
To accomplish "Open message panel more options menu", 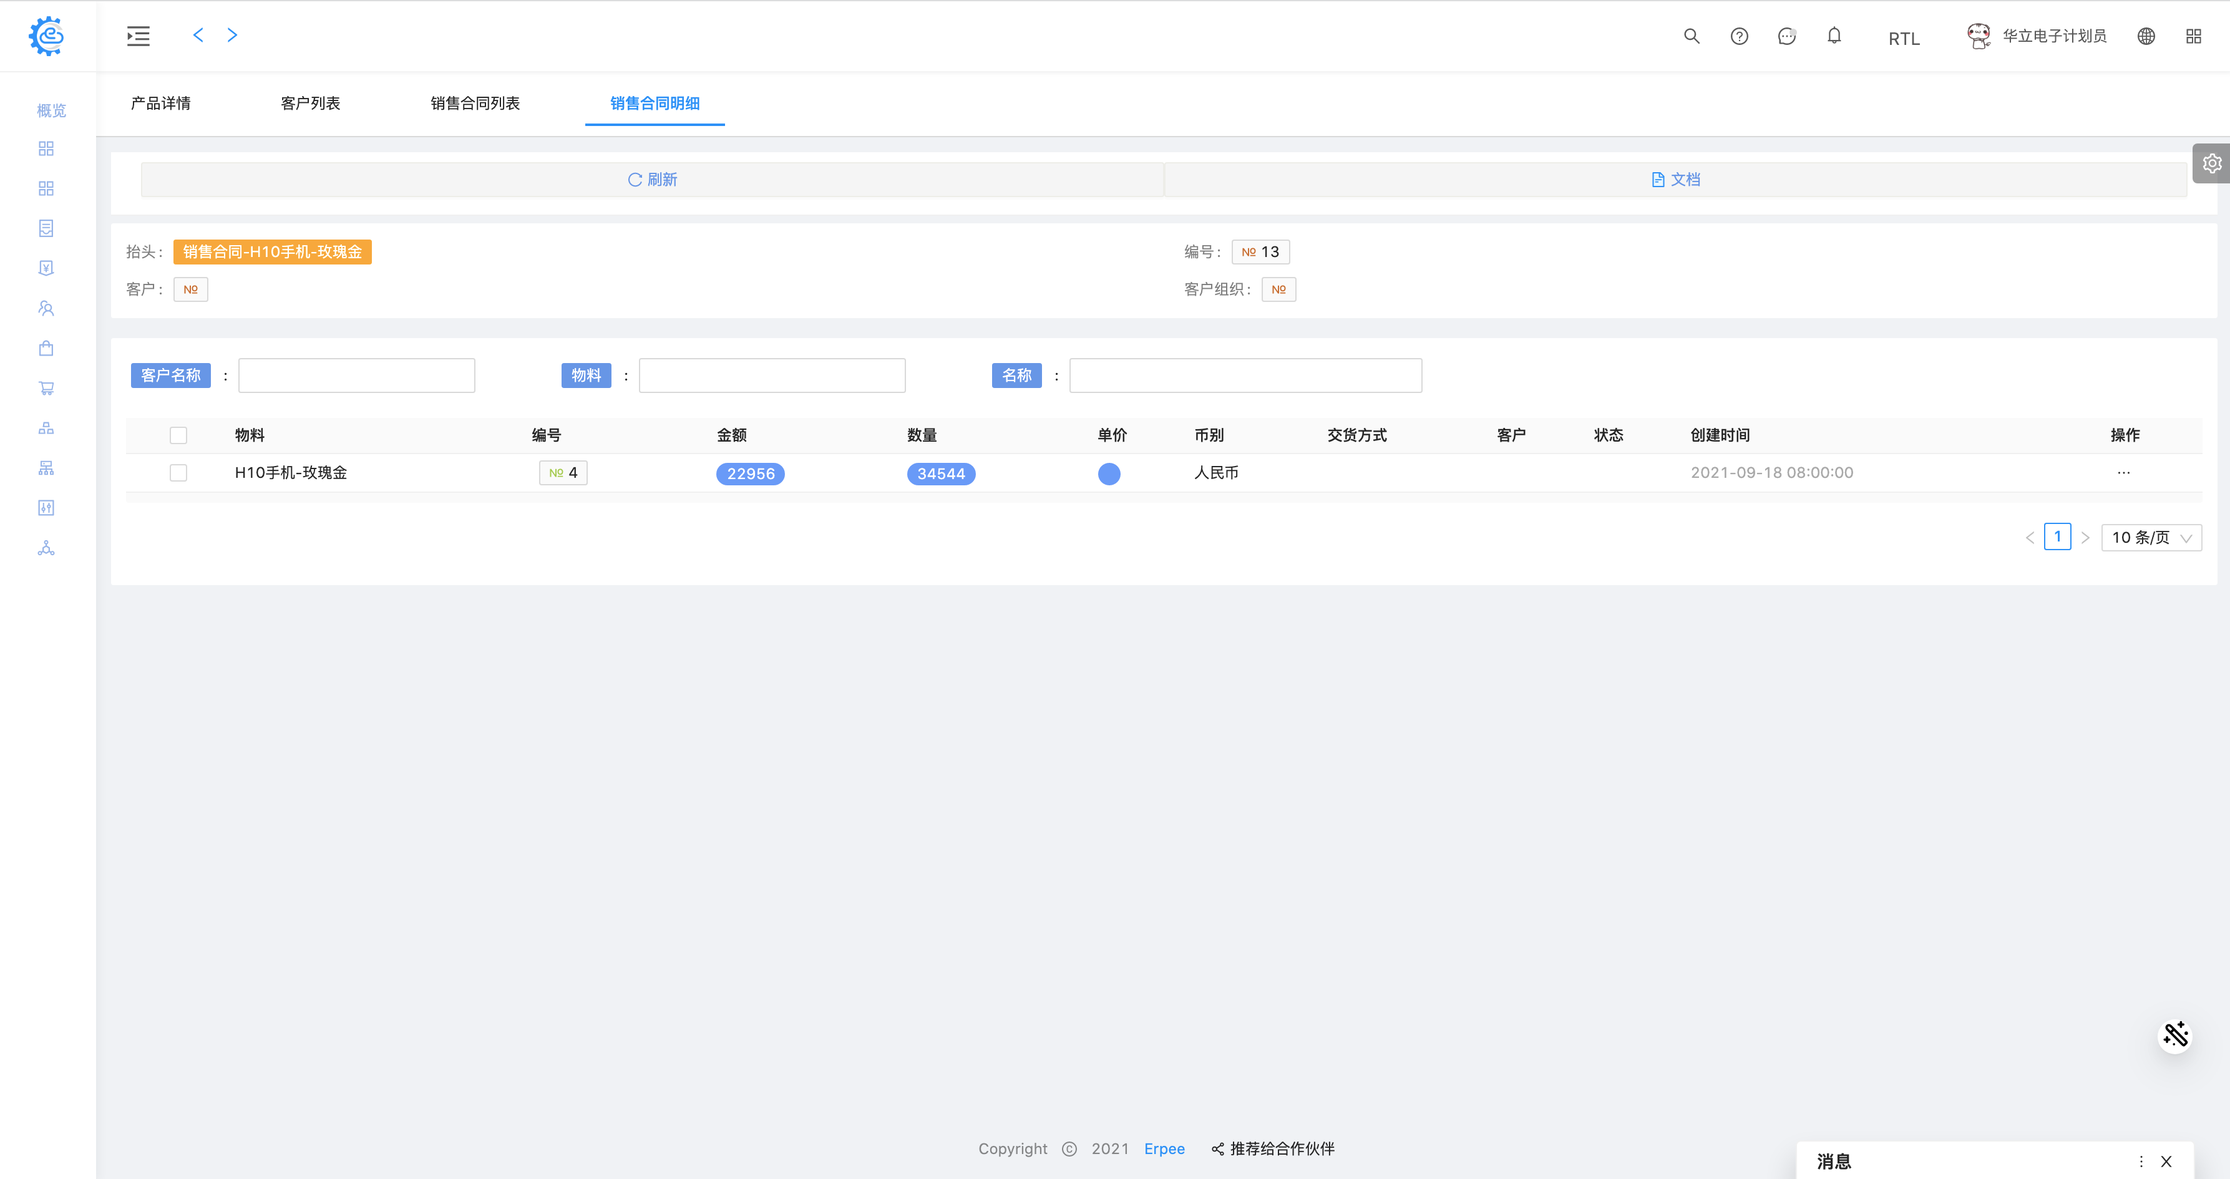I will pos(2141,1162).
